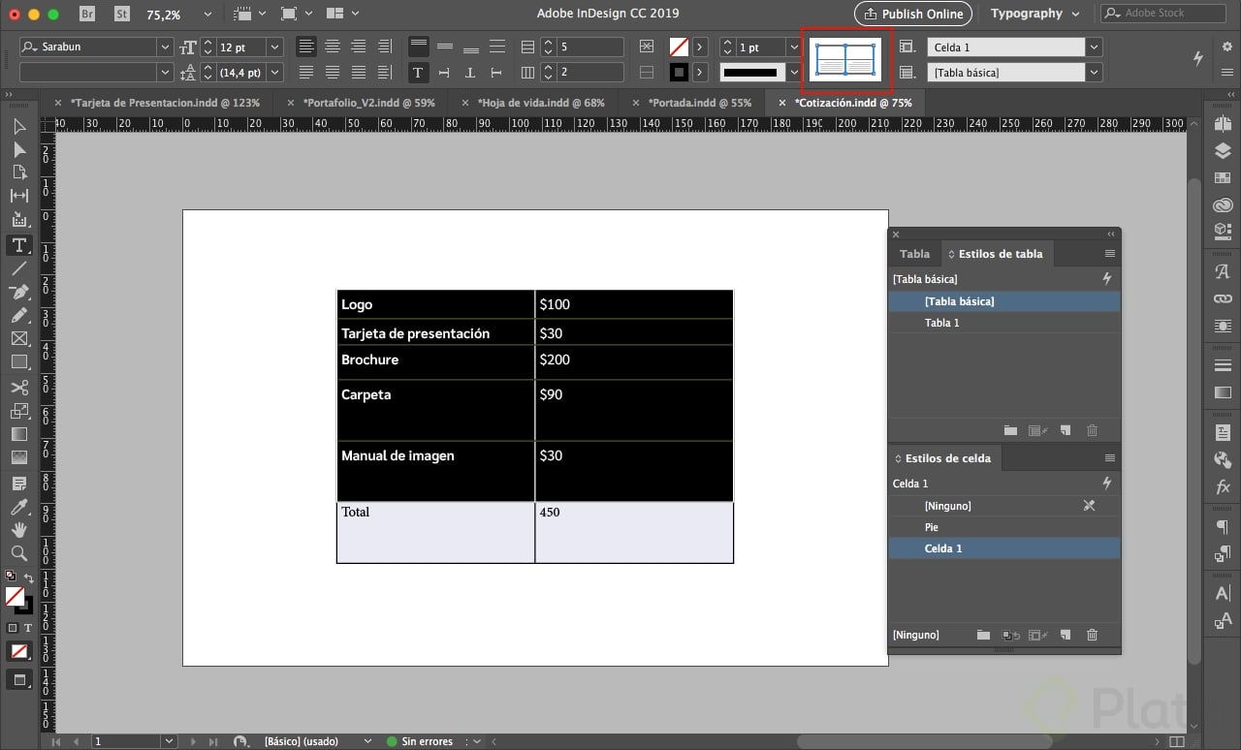Toggle horizontal text rotation T button

point(418,72)
